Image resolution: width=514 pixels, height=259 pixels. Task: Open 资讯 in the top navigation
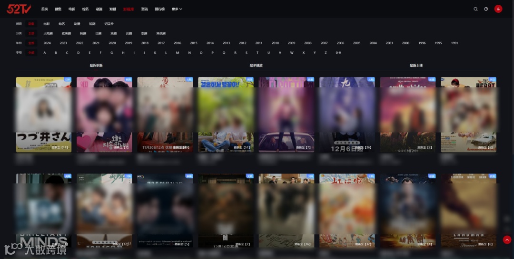[x=144, y=9]
